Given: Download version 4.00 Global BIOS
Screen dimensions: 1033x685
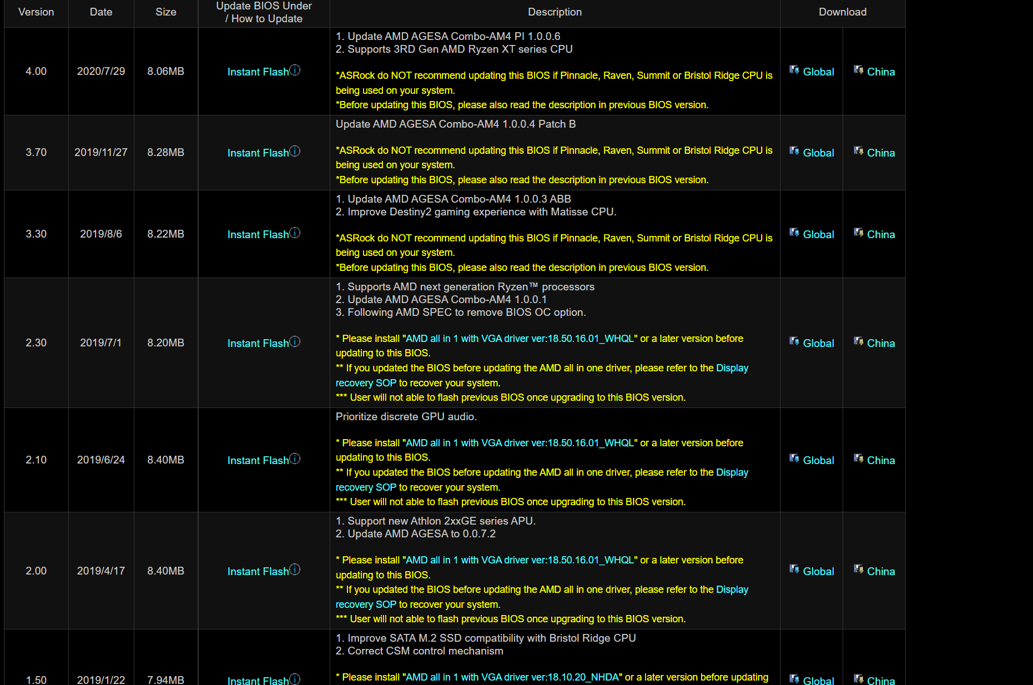Looking at the screenshot, I should click(818, 72).
